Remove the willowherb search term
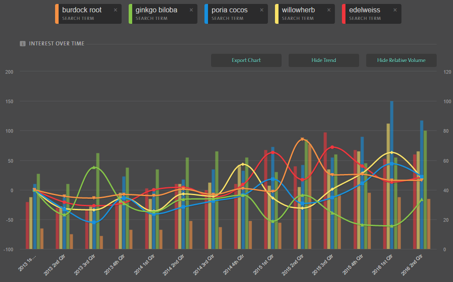Viewport: 453px width, 282px height. click(x=329, y=10)
